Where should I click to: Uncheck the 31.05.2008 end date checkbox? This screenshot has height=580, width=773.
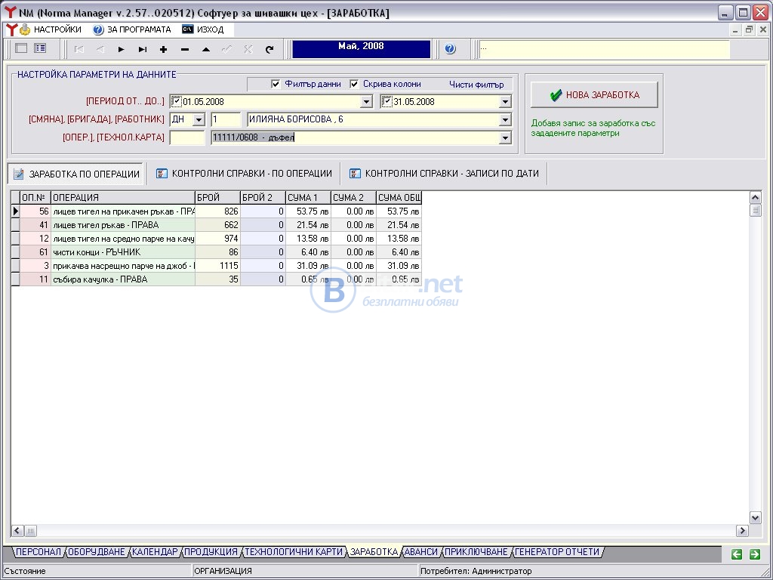coord(387,102)
